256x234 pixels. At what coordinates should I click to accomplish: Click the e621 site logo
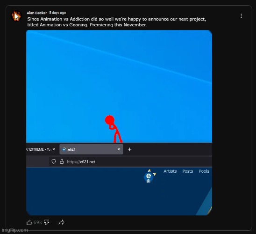[x=149, y=176]
